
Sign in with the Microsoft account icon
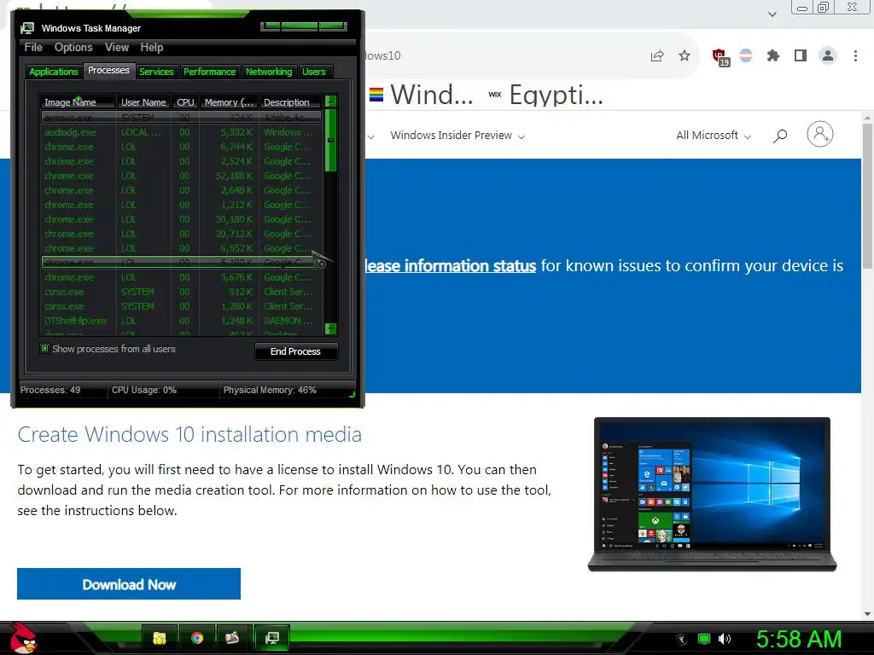click(820, 134)
